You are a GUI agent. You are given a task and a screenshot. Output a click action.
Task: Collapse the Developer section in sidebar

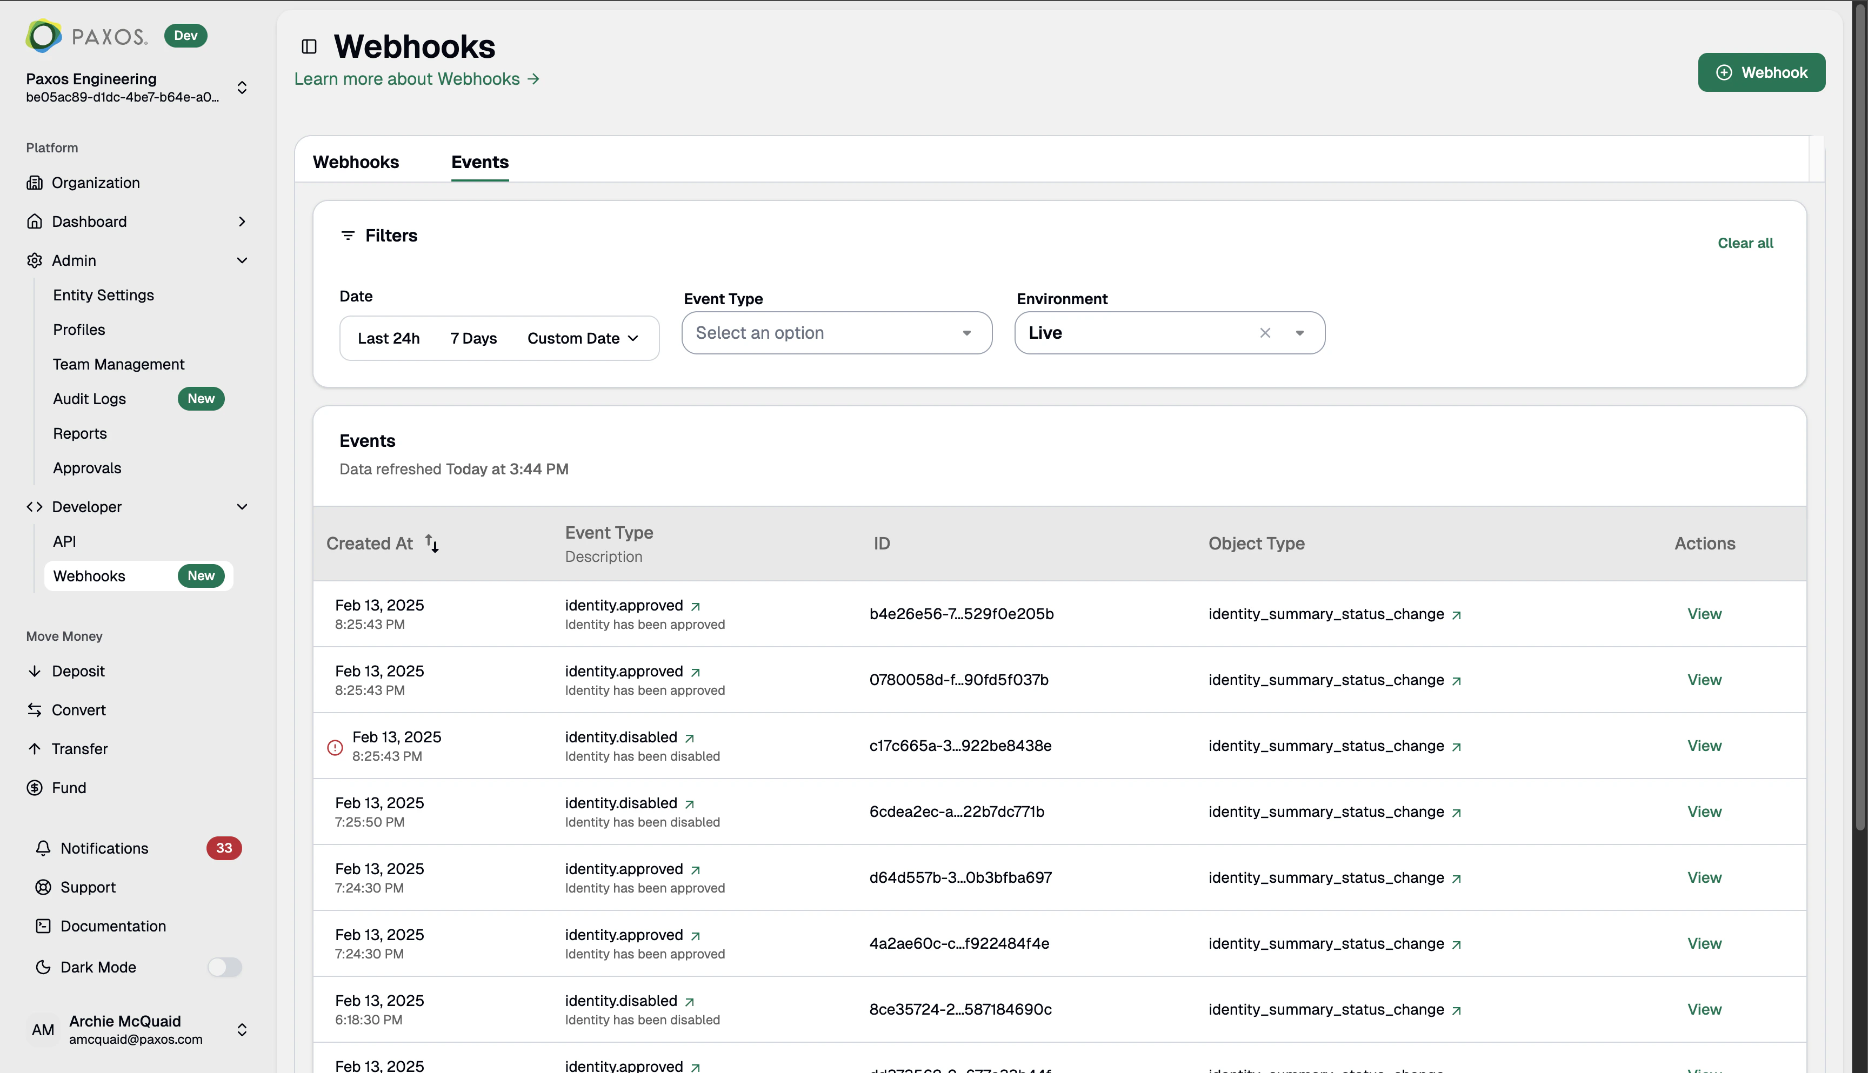click(x=243, y=506)
